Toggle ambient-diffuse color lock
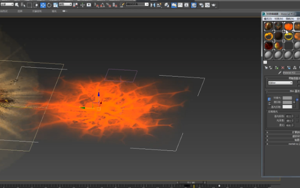 click(269, 99)
